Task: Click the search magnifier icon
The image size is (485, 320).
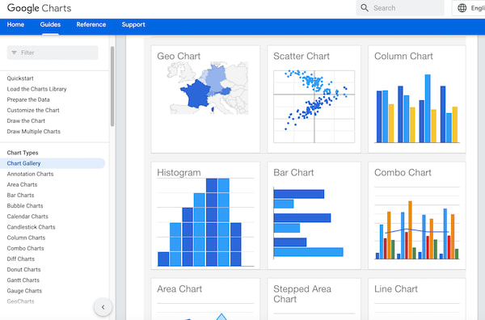Action: click(365, 8)
